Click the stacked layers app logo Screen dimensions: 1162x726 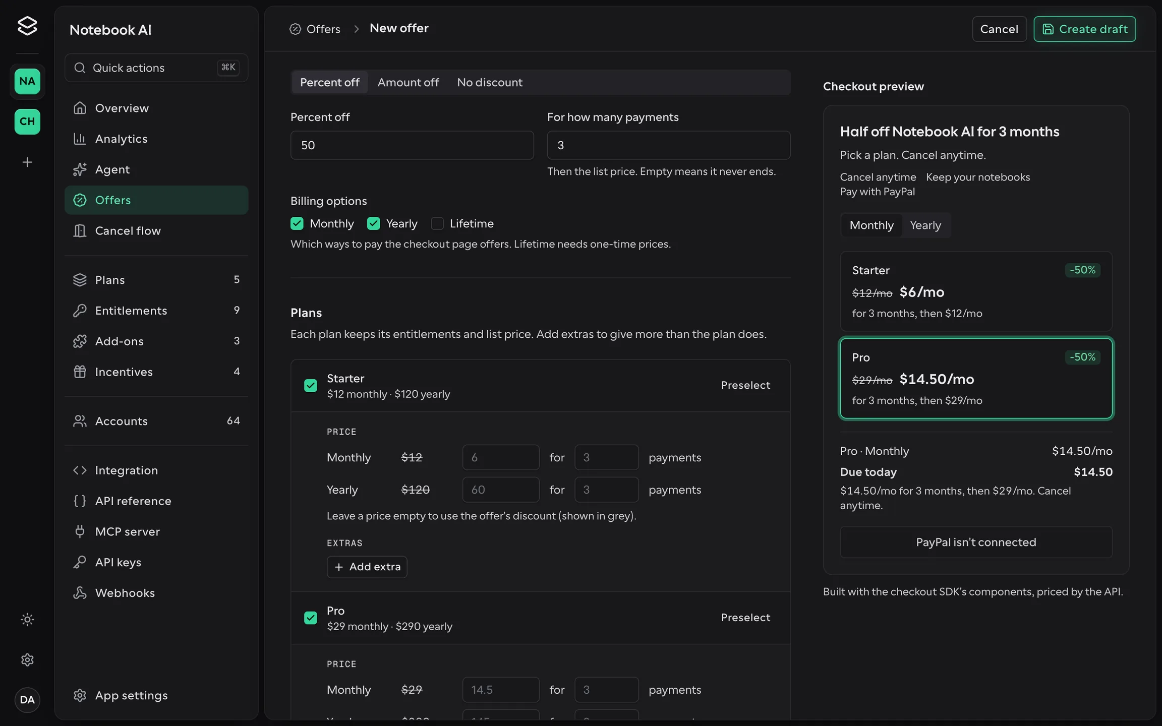[x=27, y=26]
